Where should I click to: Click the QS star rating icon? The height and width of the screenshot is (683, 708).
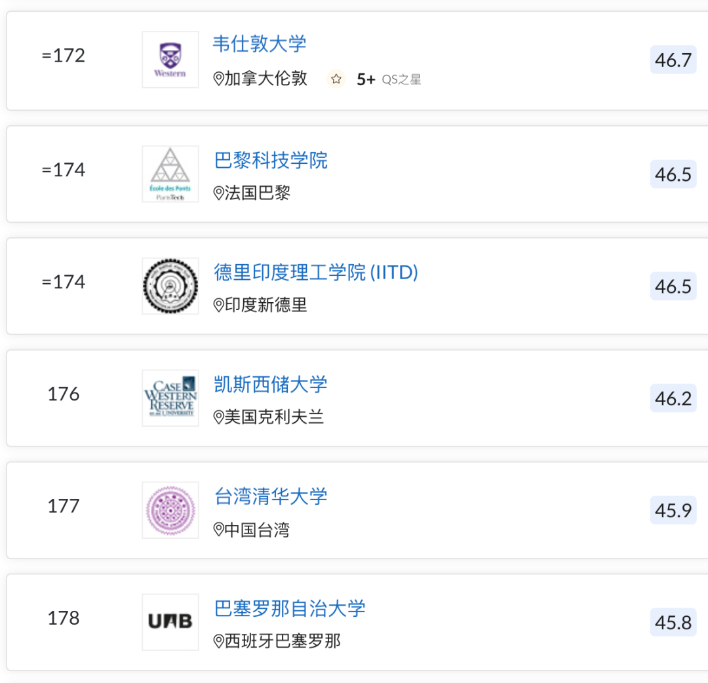(336, 79)
